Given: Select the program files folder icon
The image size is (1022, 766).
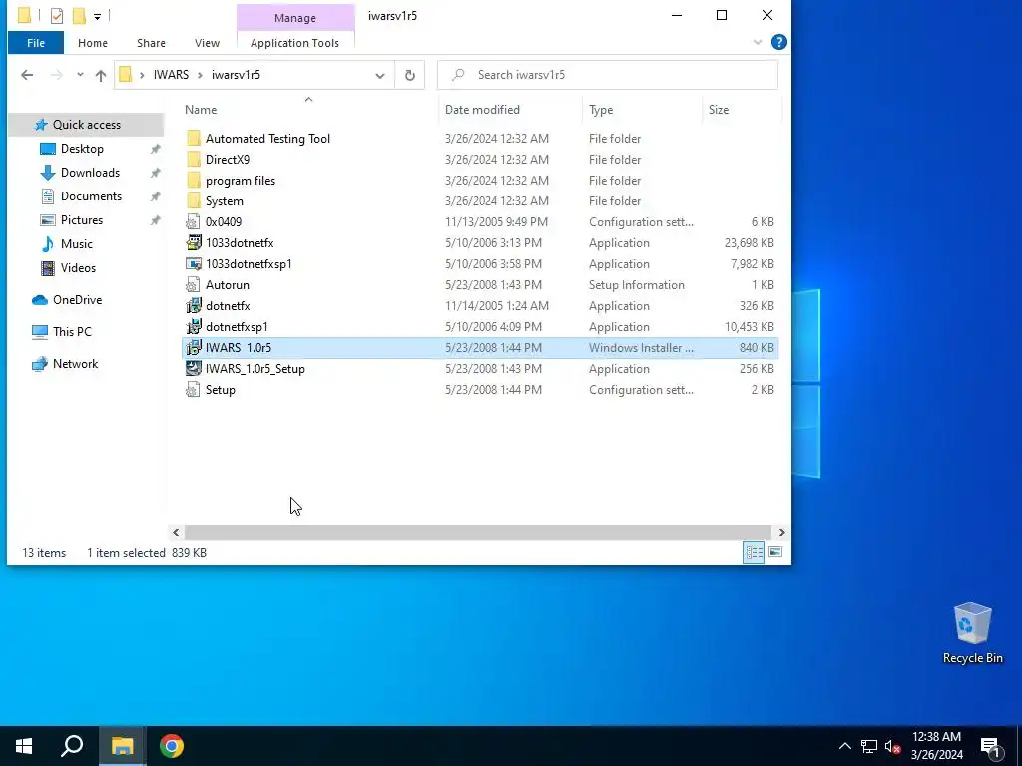Looking at the screenshot, I should [193, 180].
